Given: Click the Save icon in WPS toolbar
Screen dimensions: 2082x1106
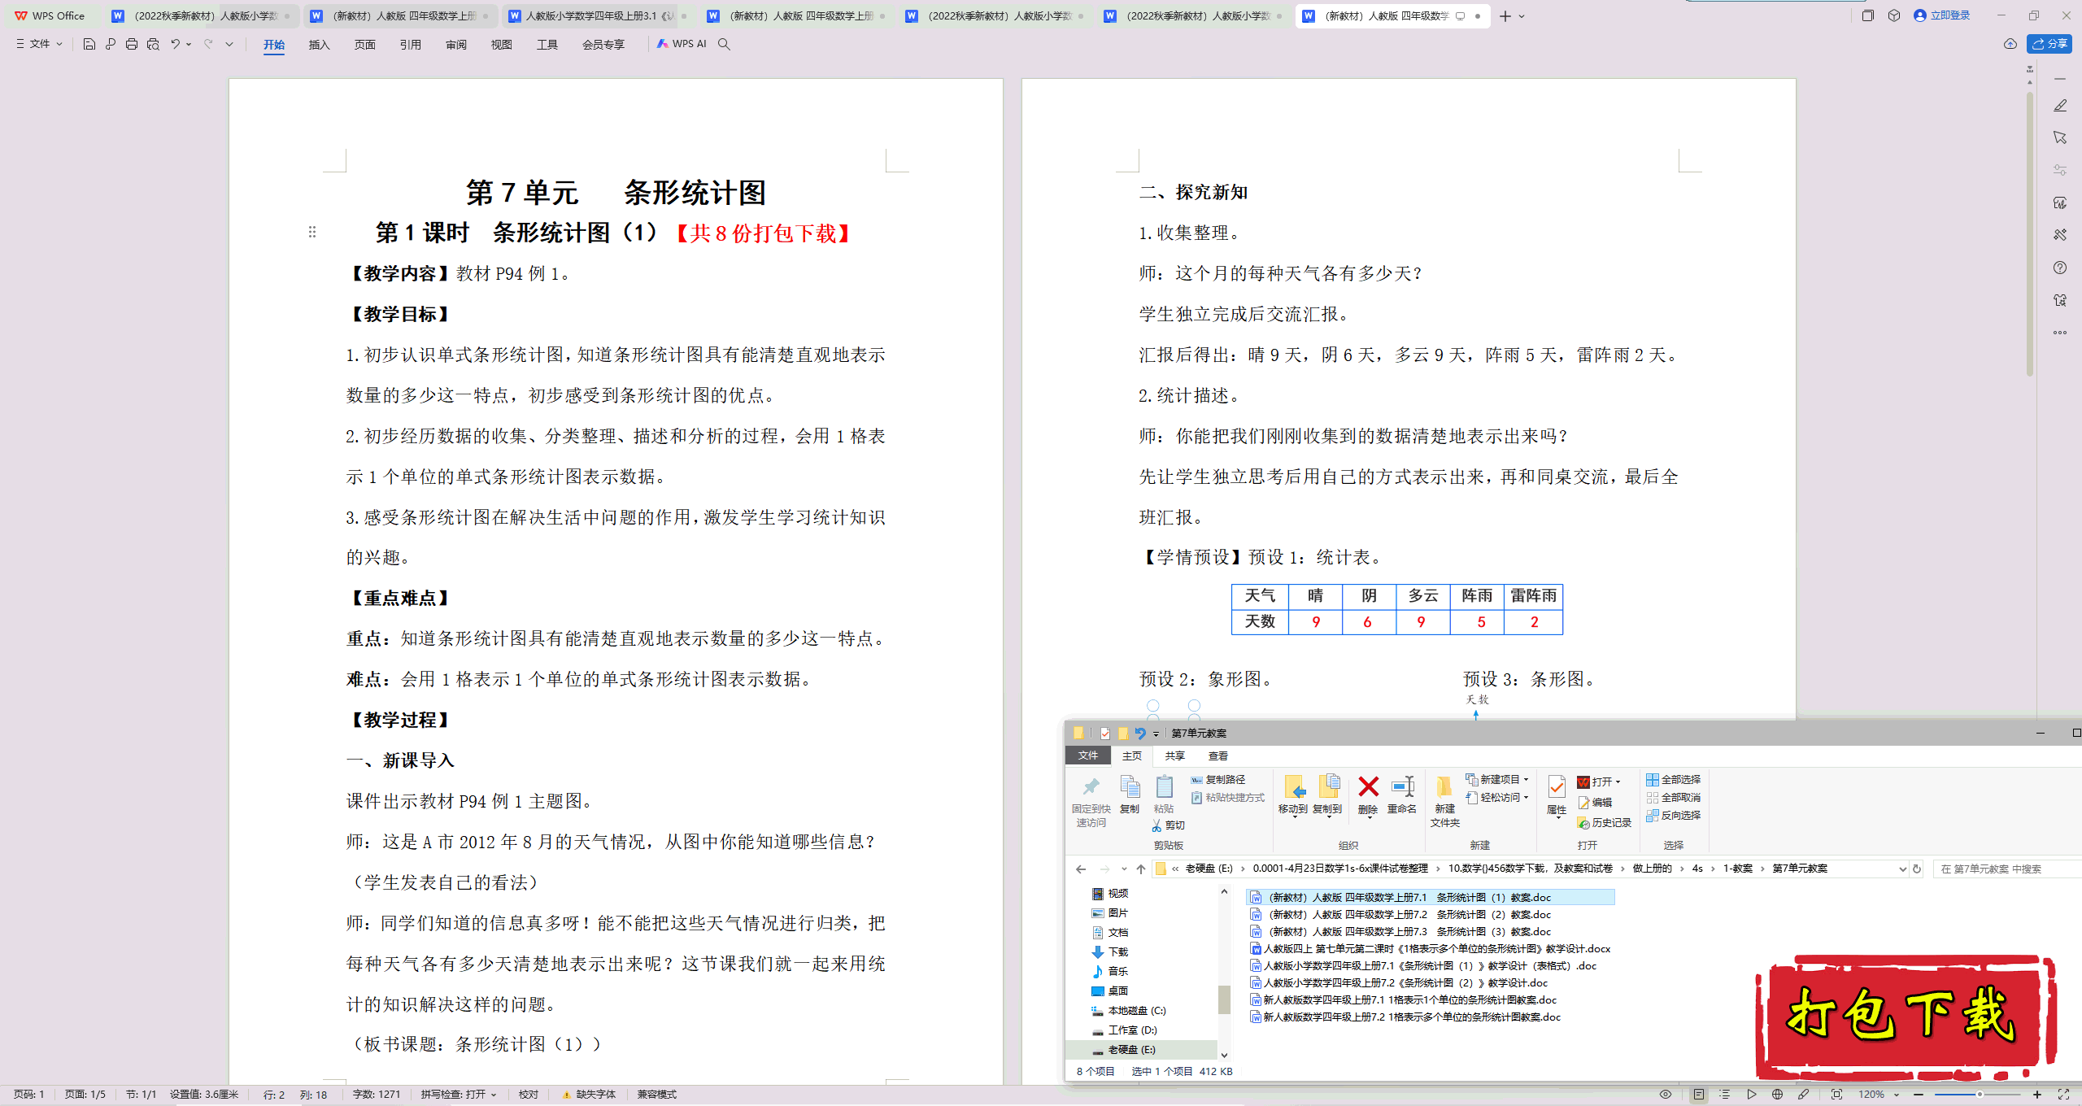Looking at the screenshot, I should click(x=89, y=44).
